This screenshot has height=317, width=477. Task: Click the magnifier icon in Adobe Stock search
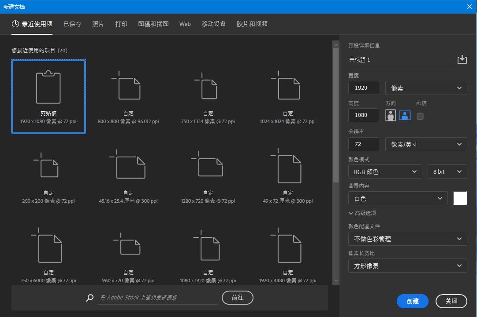pyautogui.click(x=89, y=298)
